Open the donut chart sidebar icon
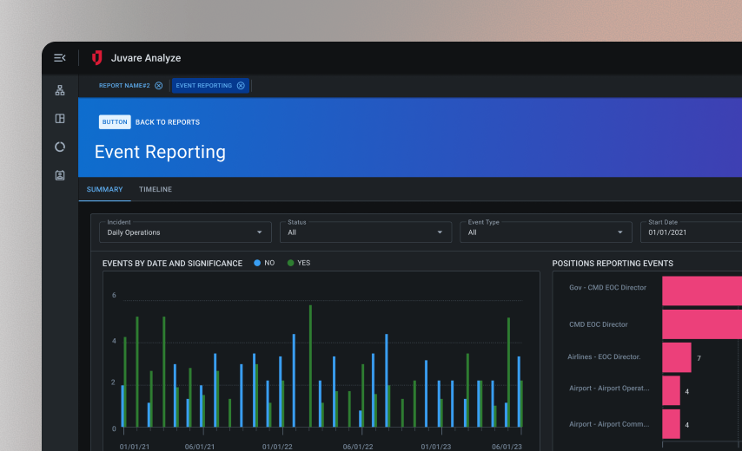The image size is (742, 451). click(x=60, y=147)
